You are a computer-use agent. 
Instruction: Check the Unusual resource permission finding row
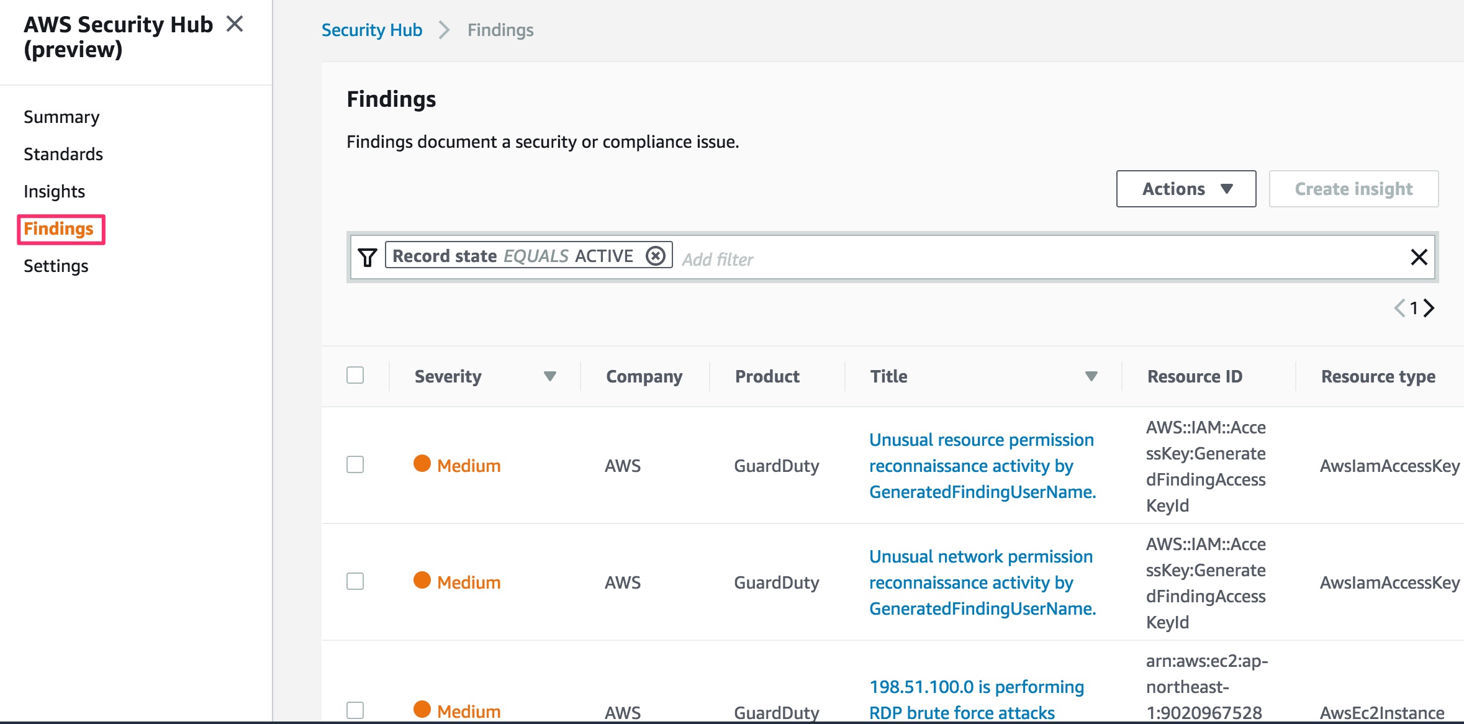tap(355, 464)
